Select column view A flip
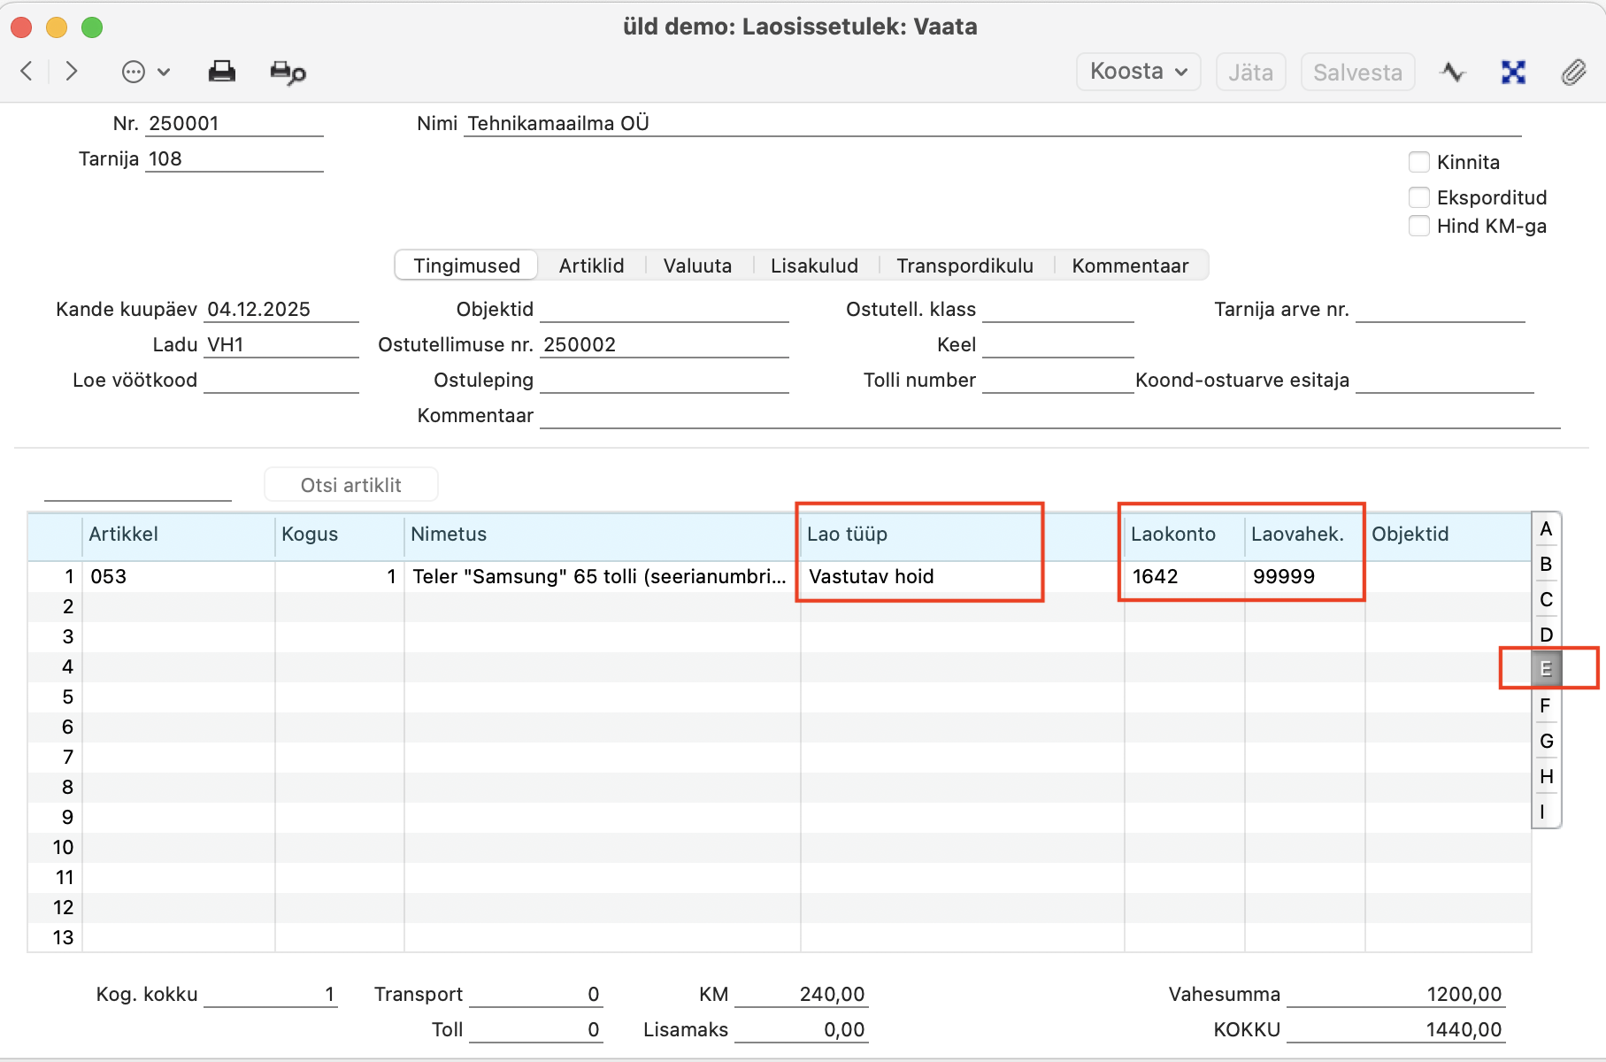The height and width of the screenshot is (1062, 1606). click(1546, 529)
